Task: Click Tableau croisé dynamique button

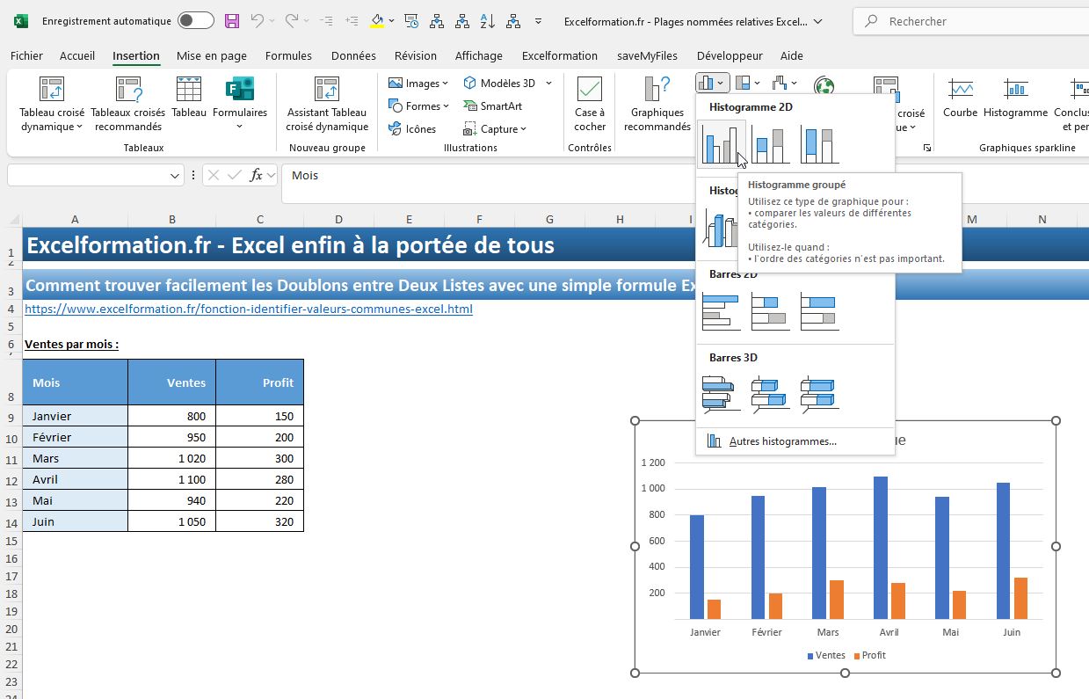Action: pyautogui.click(x=53, y=104)
